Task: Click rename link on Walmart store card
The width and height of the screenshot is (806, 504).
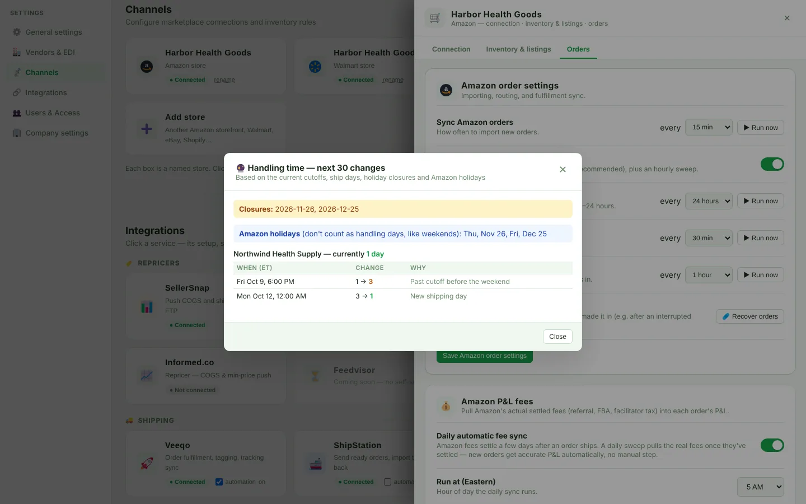Action: click(393, 80)
